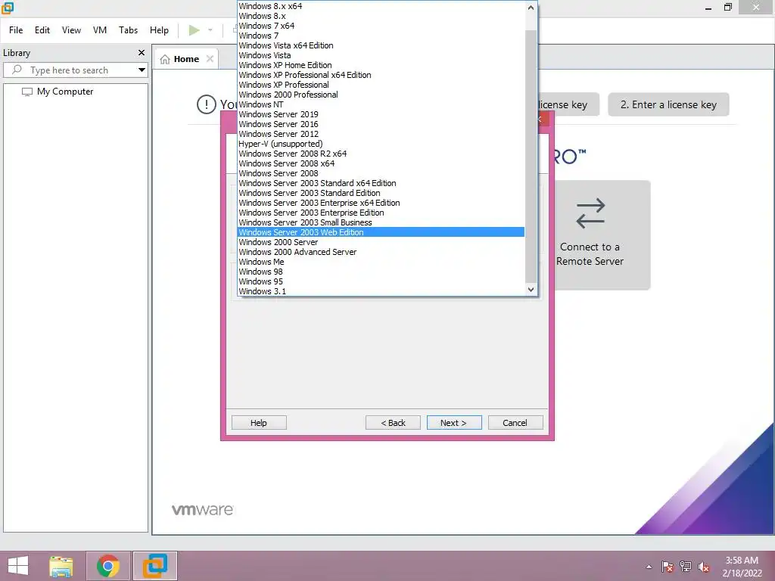Click the list scrollbar down arrow
Image resolution: width=775 pixels, height=581 pixels.
(531, 290)
